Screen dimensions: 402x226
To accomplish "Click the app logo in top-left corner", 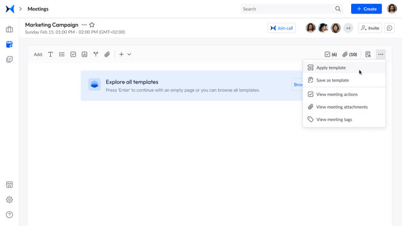I will coord(10,9).
